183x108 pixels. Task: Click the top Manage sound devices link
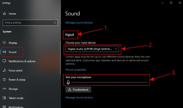[79, 22]
